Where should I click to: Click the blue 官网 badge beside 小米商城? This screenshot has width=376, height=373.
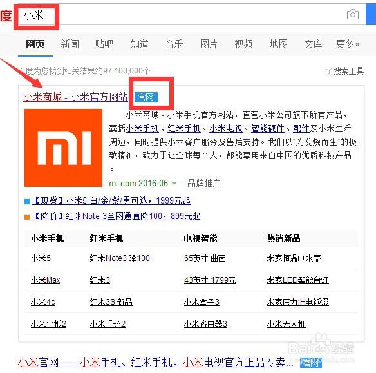146,97
